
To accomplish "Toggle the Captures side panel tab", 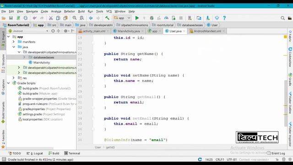I will (x=3, y=87).
